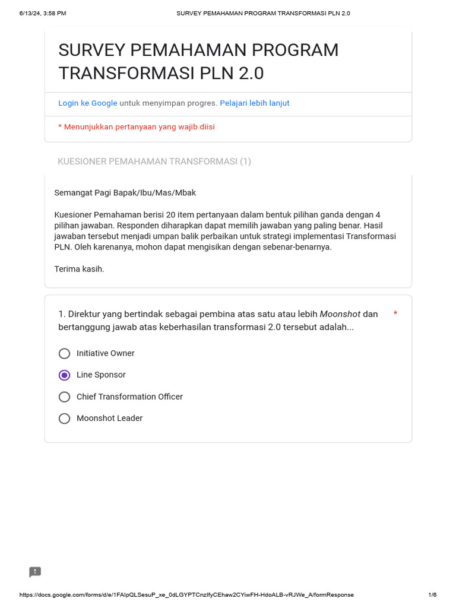Click the red required asterisk on question 1
456x608 pixels.
[395, 313]
